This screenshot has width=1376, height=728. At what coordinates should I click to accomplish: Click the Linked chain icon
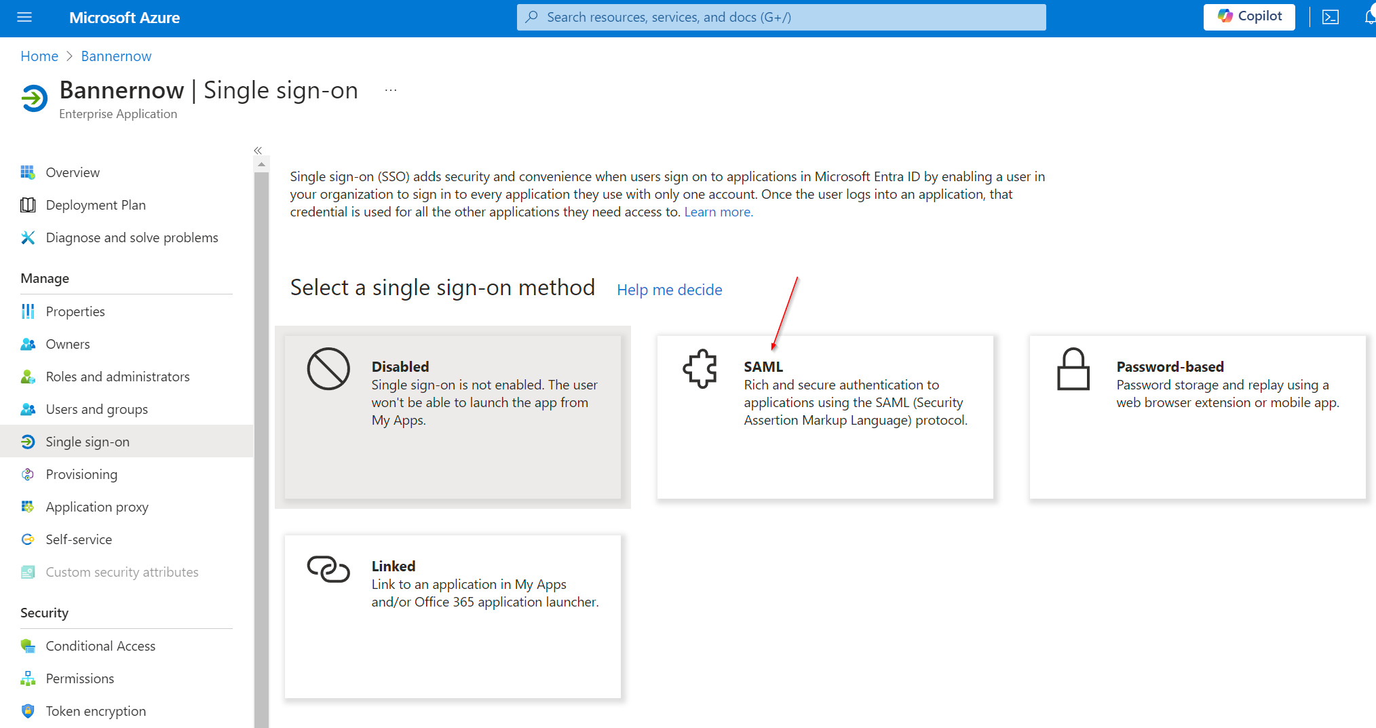[x=328, y=569]
